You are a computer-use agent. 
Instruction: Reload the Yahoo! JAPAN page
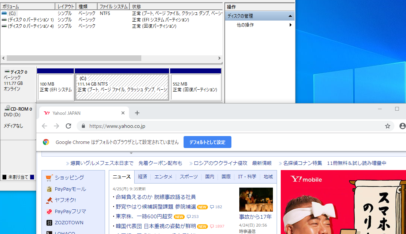68,126
